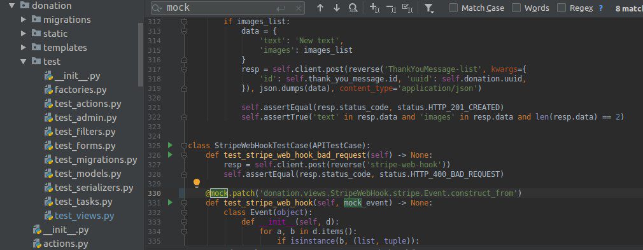Viewport: 643px width, 250px height.
Task: Fold resp post call at line 317
Action: [184, 69]
